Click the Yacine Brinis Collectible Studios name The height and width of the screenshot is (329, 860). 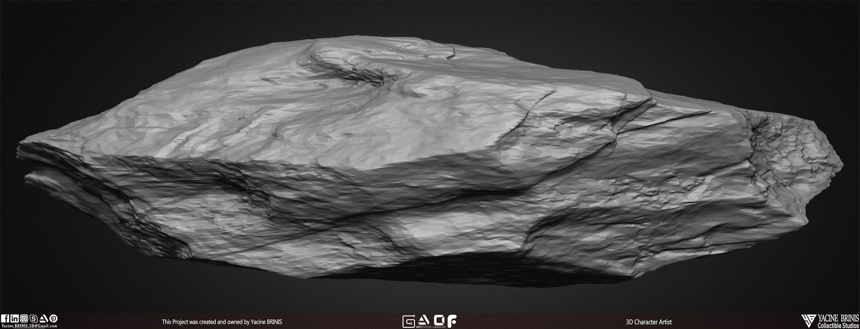pos(838,321)
